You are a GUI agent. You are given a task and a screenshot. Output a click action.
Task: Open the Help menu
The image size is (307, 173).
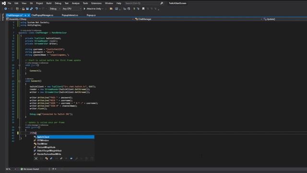click(118, 3)
